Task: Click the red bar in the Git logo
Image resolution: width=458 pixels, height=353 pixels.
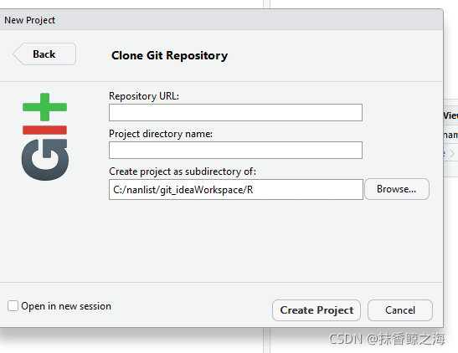Action: [44, 130]
